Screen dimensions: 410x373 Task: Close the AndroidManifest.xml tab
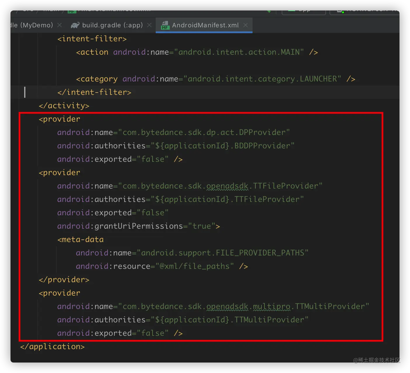click(x=246, y=25)
